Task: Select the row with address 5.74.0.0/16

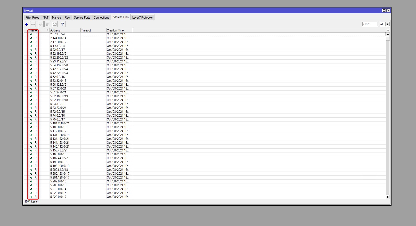Action: pyautogui.click(x=205, y=116)
